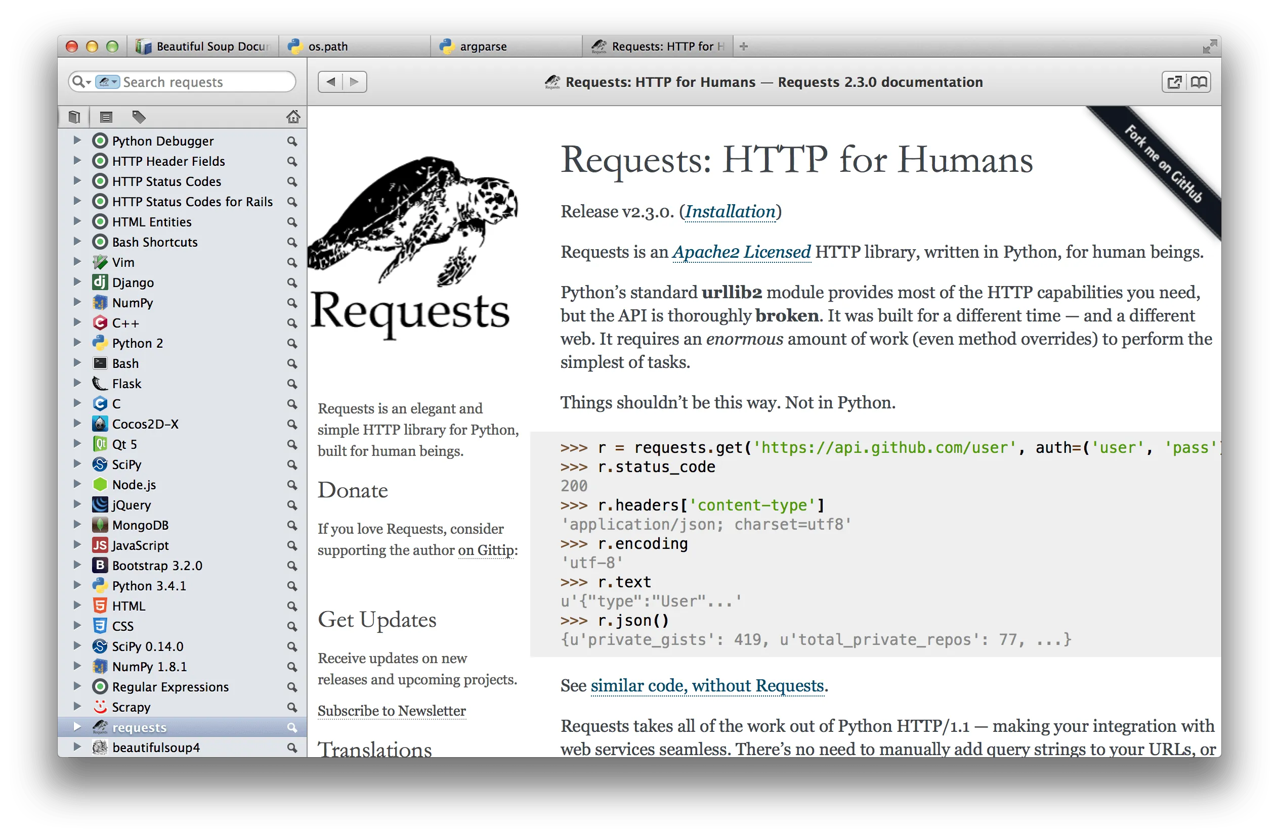The width and height of the screenshot is (1279, 837).
Task: Click the Subscribe to Newsletter link
Action: [391, 711]
